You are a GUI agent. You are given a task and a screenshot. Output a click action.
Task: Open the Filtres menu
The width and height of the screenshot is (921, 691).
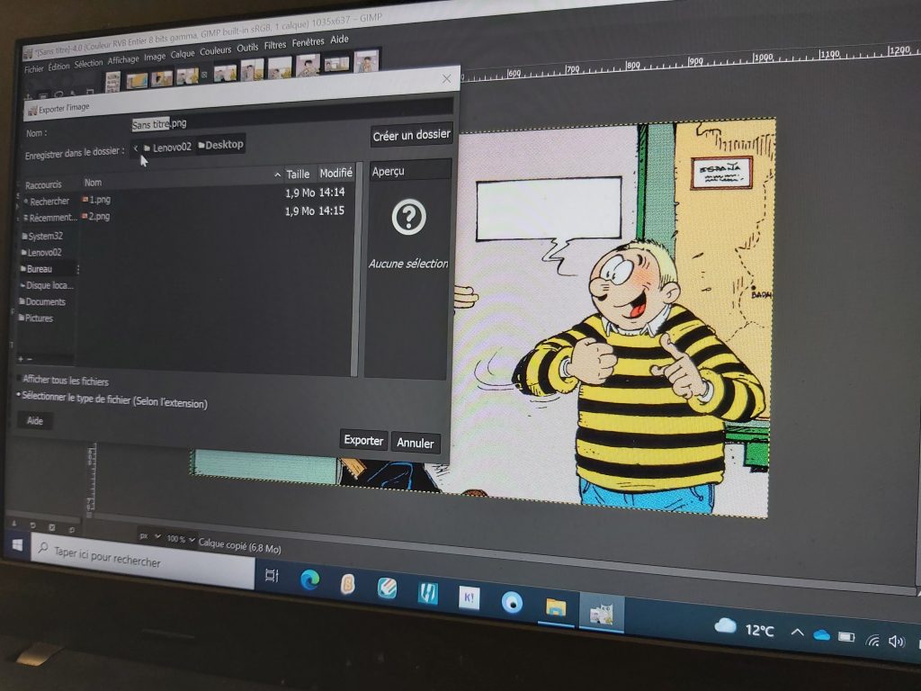coord(275,45)
